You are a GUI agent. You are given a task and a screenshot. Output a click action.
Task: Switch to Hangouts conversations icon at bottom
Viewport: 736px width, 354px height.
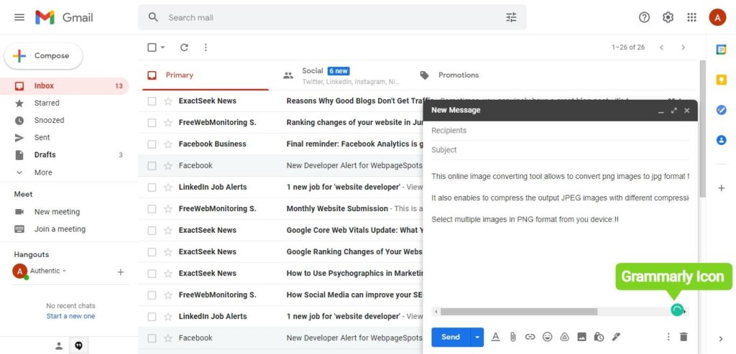pos(79,346)
